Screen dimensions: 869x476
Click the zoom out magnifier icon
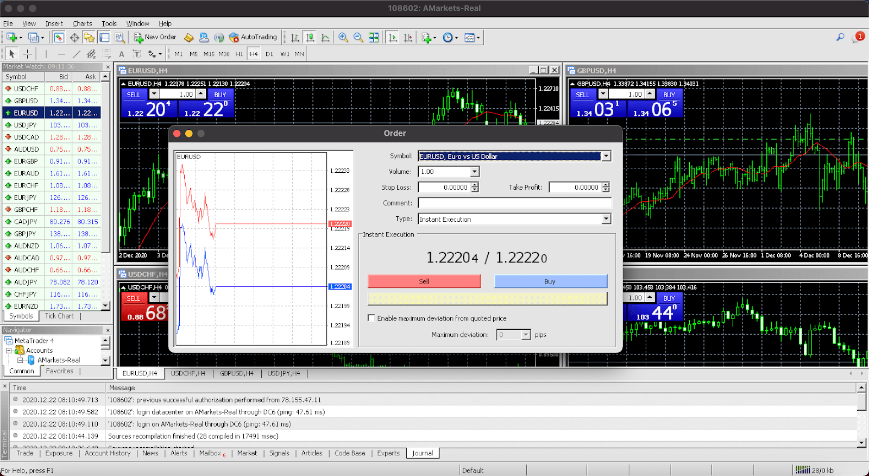(358, 37)
